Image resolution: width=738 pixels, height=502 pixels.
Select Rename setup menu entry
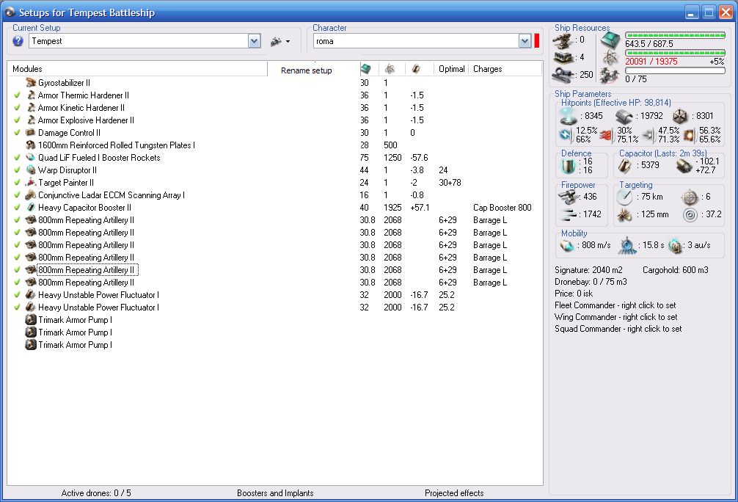(x=307, y=70)
